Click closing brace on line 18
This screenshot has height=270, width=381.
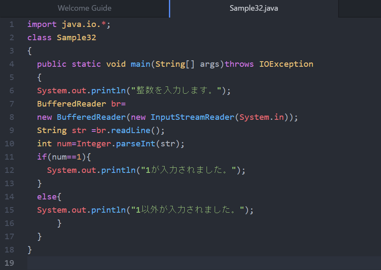click(30, 250)
